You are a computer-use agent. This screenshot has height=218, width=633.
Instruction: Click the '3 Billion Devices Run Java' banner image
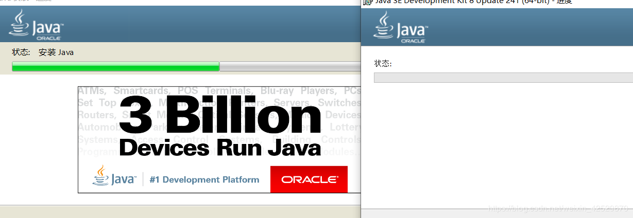(x=219, y=140)
